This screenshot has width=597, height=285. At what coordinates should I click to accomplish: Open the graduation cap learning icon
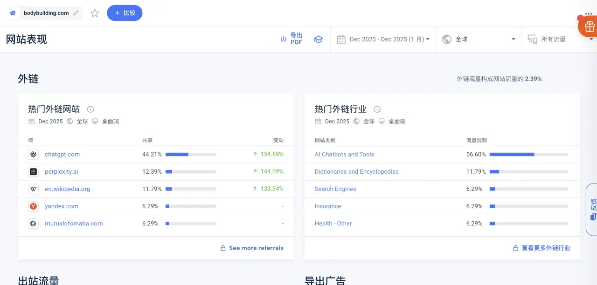(x=318, y=39)
